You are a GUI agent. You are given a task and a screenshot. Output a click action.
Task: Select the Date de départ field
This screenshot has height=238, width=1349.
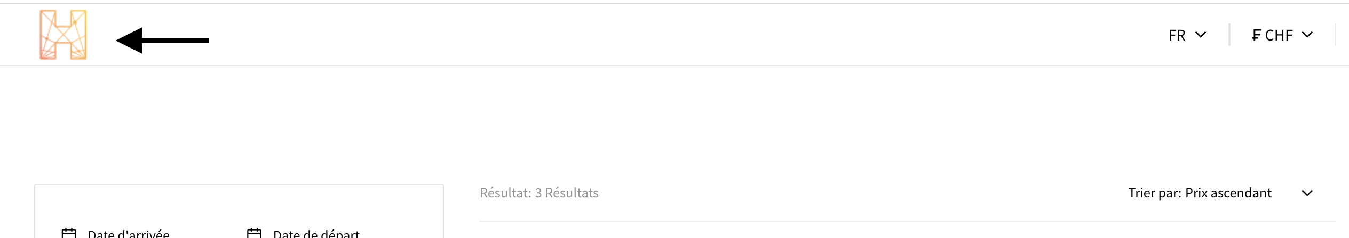click(316, 234)
